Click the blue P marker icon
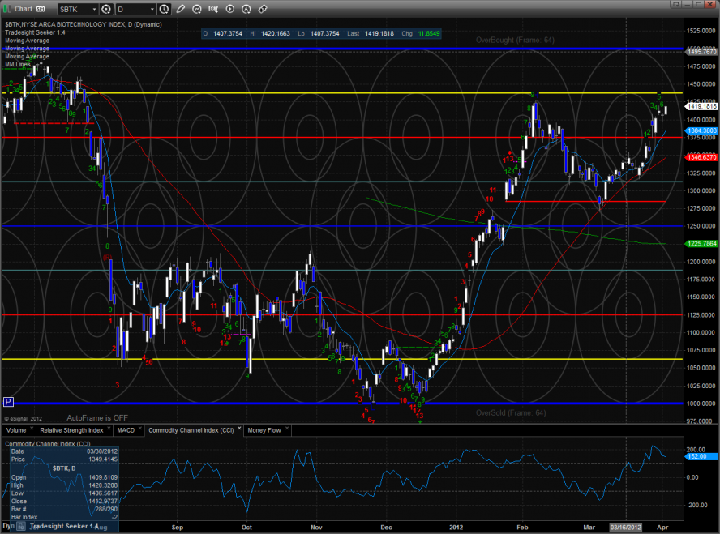Viewport: 720px width, 534px height. pos(8,401)
